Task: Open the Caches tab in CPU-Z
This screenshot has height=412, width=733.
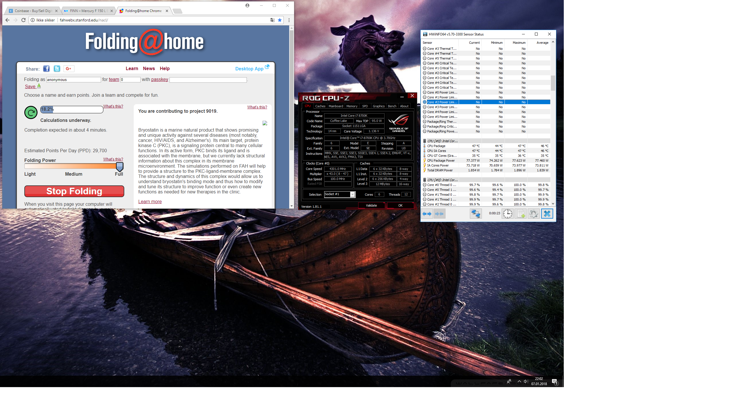Action: click(320, 106)
